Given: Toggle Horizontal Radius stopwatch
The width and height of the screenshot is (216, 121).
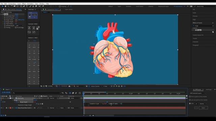Looking at the screenshot, I should click(5, 16).
